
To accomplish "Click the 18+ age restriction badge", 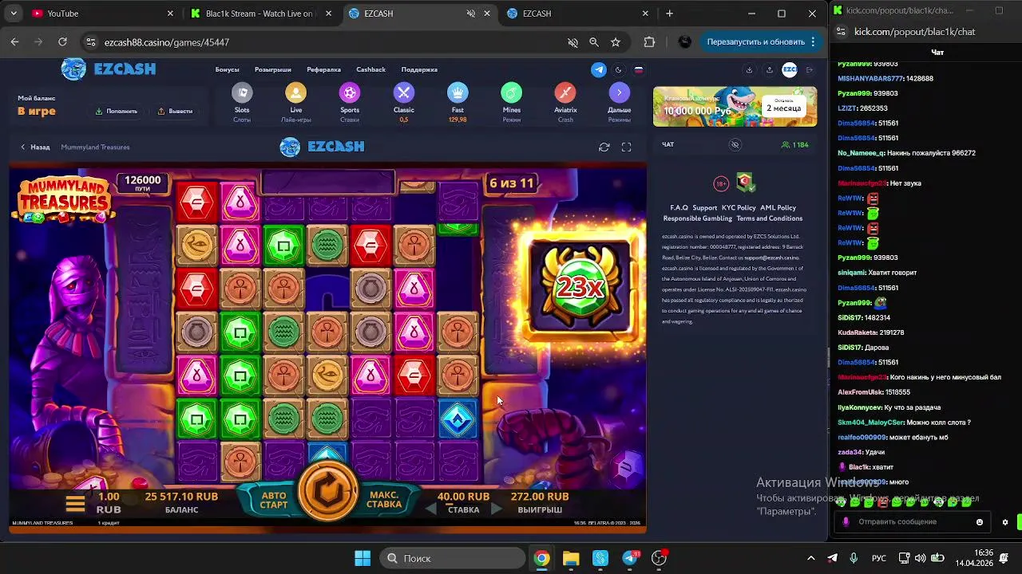I will pyautogui.click(x=721, y=184).
